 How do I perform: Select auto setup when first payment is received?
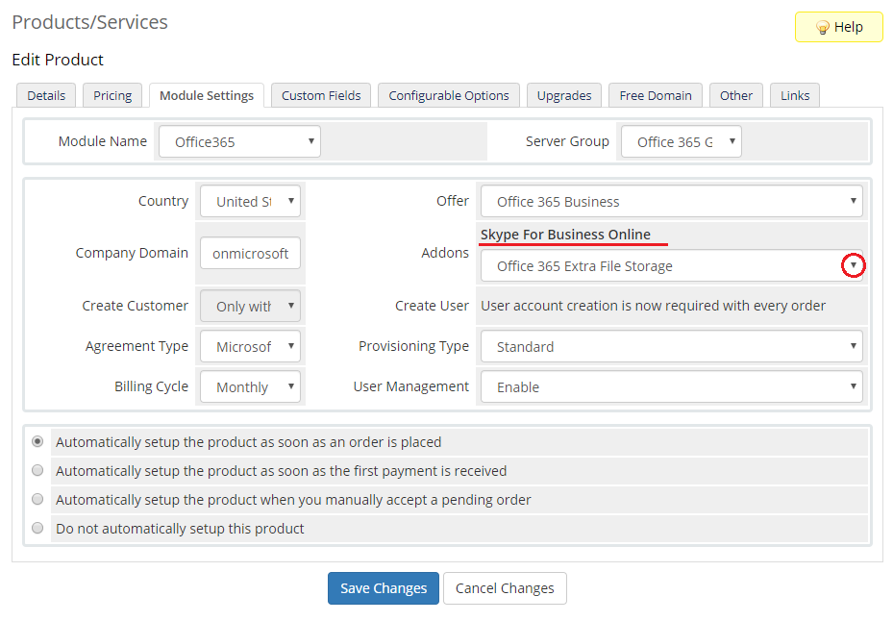(x=37, y=471)
